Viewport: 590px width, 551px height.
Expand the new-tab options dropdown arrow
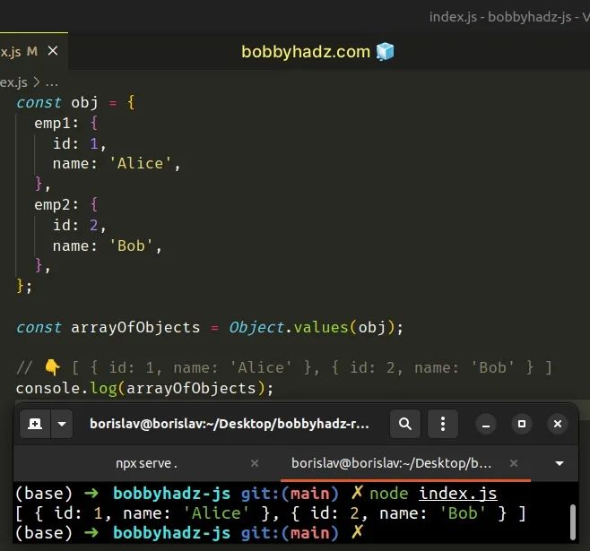[62, 424]
